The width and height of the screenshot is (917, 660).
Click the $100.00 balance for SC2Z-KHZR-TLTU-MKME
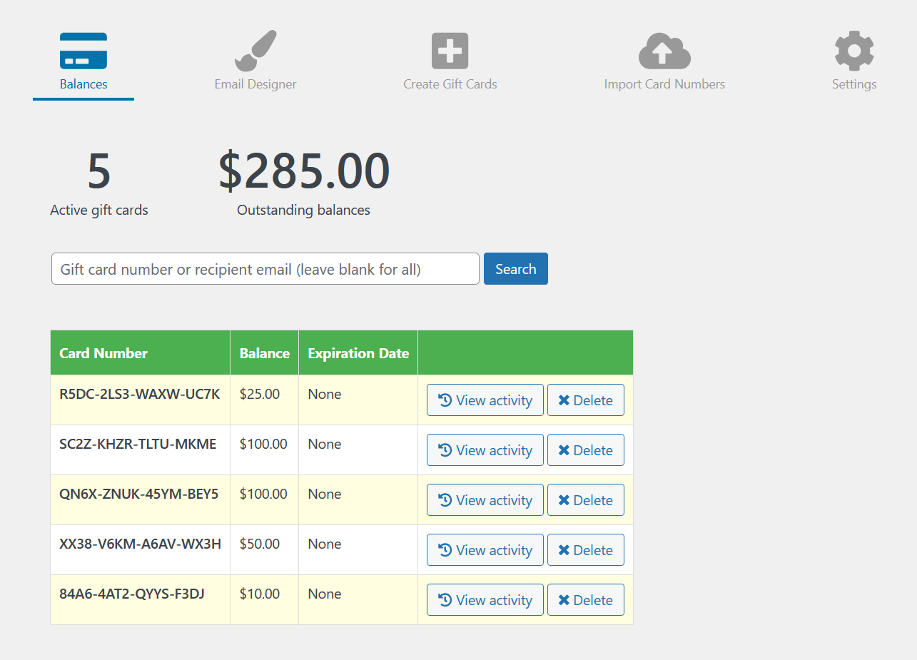pos(263,444)
